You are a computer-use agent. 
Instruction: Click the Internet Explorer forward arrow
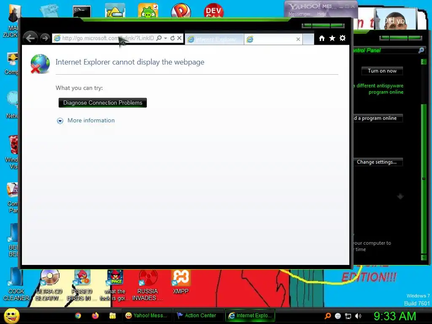point(45,38)
